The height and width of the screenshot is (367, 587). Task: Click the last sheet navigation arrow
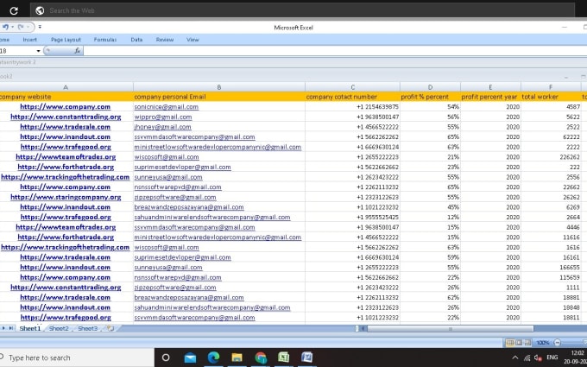click(x=11, y=328)
